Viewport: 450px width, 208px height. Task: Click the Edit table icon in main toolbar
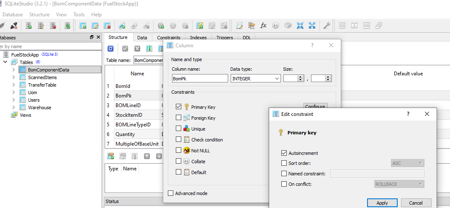coord(95,26)
